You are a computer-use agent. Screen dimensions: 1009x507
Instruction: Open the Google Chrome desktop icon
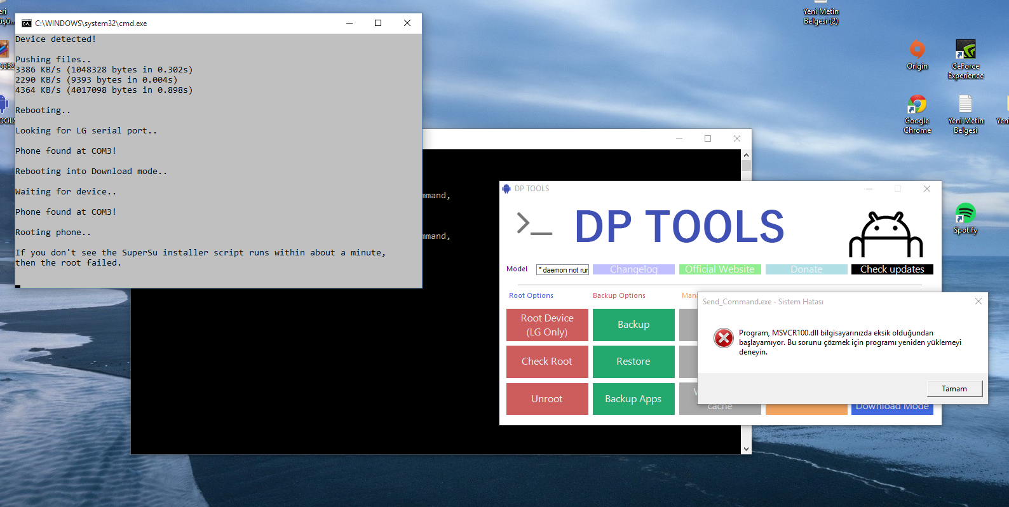point(917,114)
